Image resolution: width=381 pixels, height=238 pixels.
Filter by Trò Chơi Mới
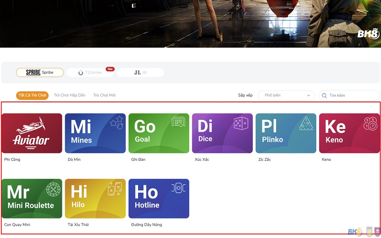pyautogui.click(x=104, y=95)
